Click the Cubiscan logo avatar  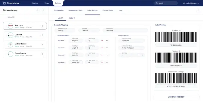click(11, 35)
